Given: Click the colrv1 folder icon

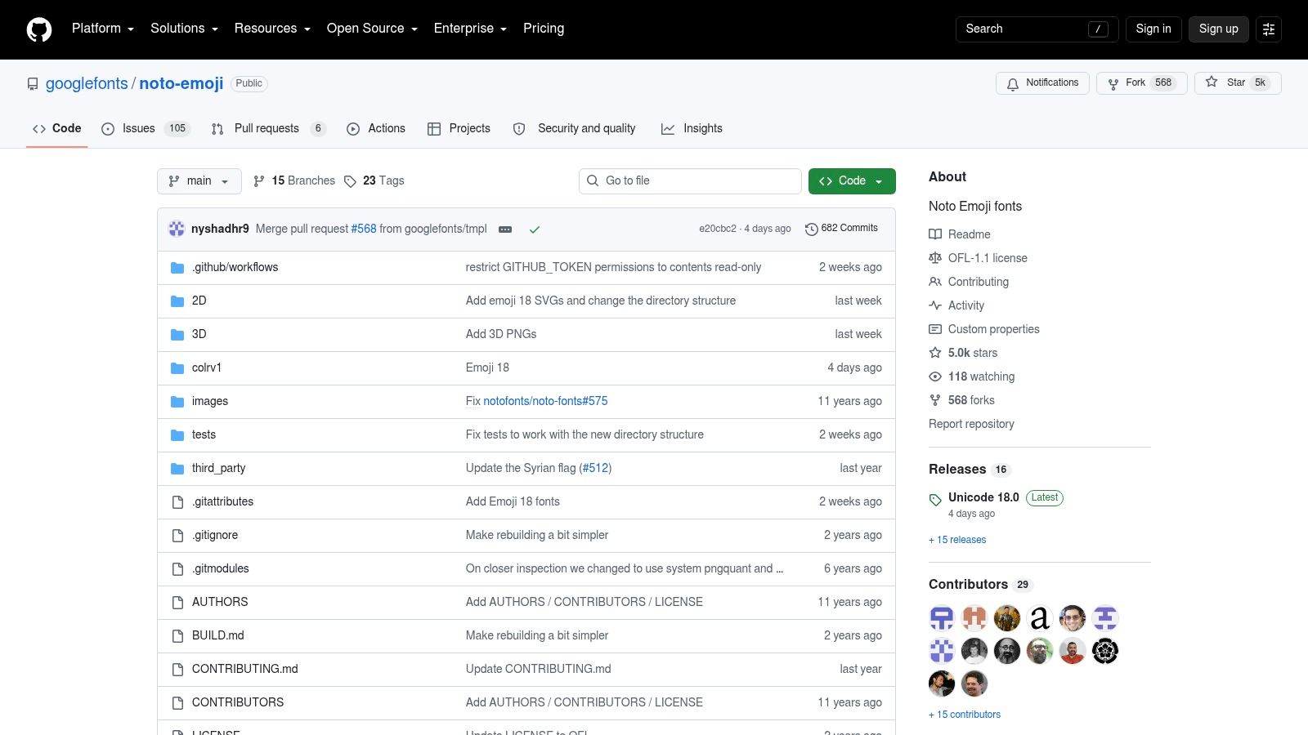Looking at the screenshot, I should coord(177,368).
